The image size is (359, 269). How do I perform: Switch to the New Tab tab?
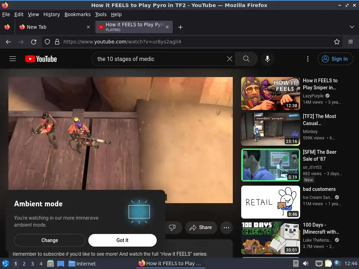(55, 27)
